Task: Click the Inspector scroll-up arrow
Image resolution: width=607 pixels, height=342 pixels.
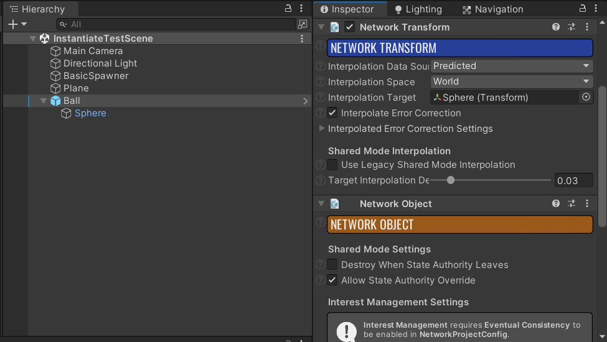Action: pyautogui.click(x=602, y=22)
